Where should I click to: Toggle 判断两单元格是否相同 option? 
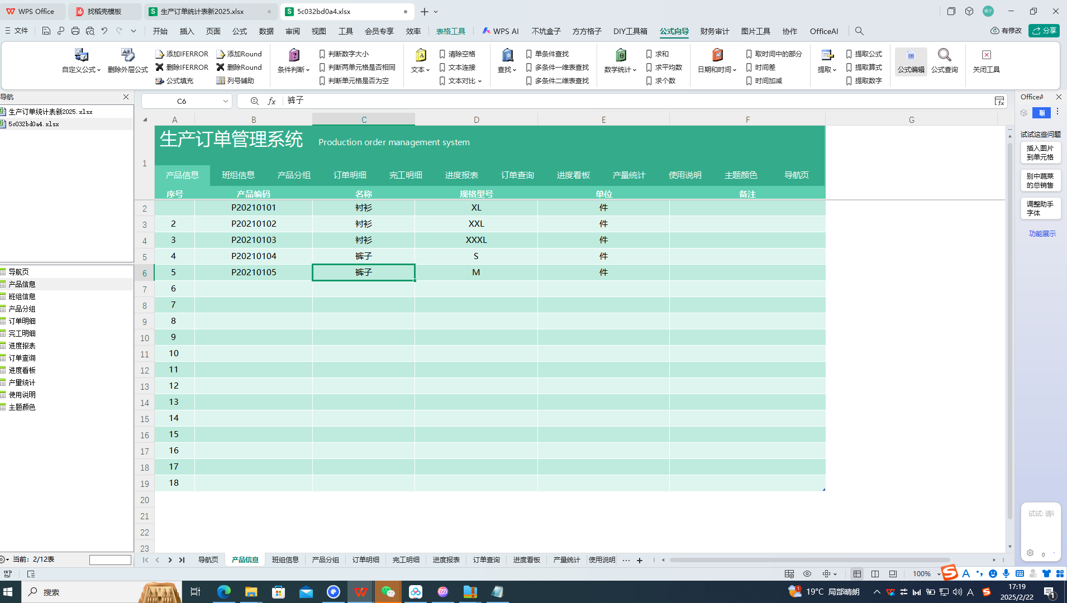click(357, 67)
